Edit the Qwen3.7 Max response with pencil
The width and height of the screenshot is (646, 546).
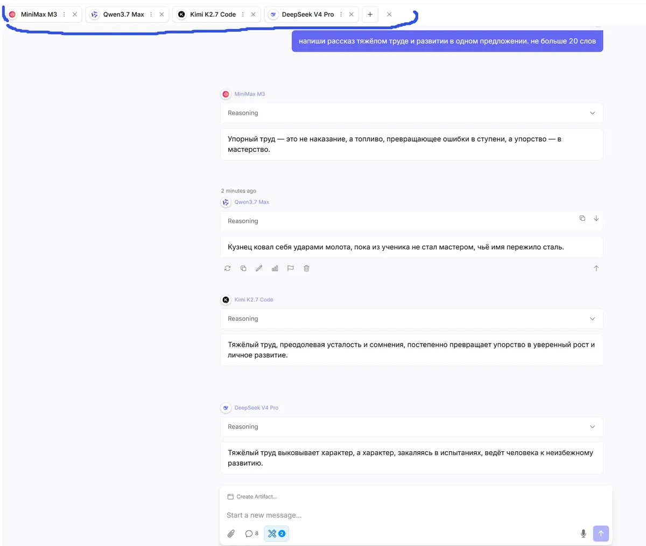[x=259, y=268]
